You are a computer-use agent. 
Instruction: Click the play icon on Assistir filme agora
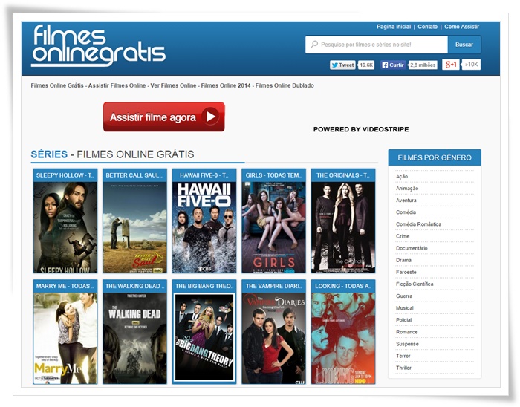tap(210, 117)
